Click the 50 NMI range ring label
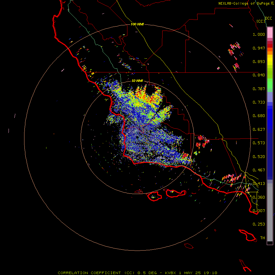Screen dimensions: 275x275 pyautogui.click(x=137, y=81)
